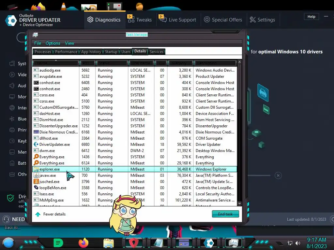Click the Memory column header
The width and height of the screenshot is (334, 250).
(180, 63)
